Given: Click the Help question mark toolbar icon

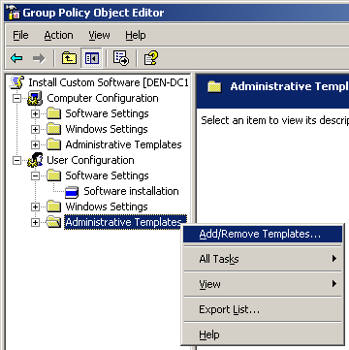Looking at the screenshot, I should pos(150,58).
